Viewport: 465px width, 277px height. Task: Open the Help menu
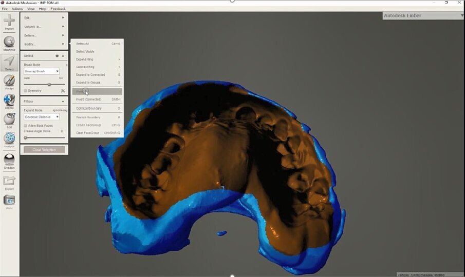[43, 9]
